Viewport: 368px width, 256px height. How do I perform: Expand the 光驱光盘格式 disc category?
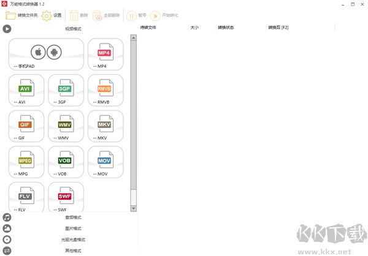pyautogui.click(x=68, y=239)
